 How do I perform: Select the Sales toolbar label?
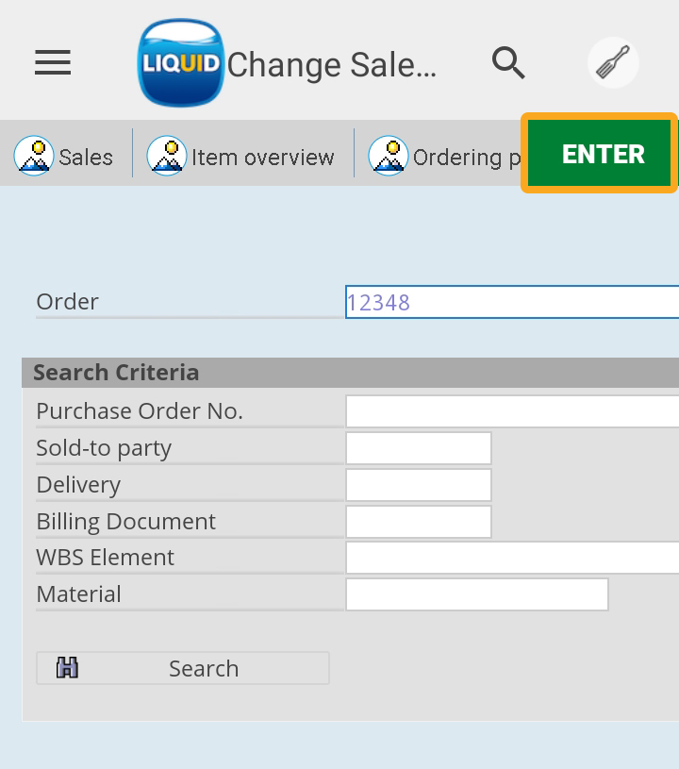(86, 158)
